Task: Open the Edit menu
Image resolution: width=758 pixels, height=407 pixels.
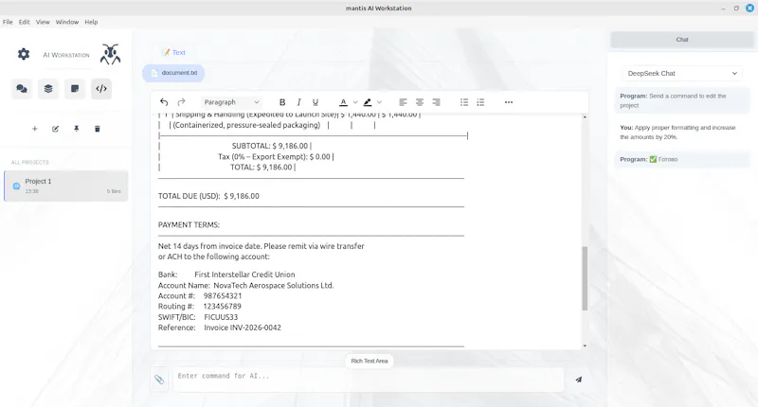Action: tap(25, 22)
